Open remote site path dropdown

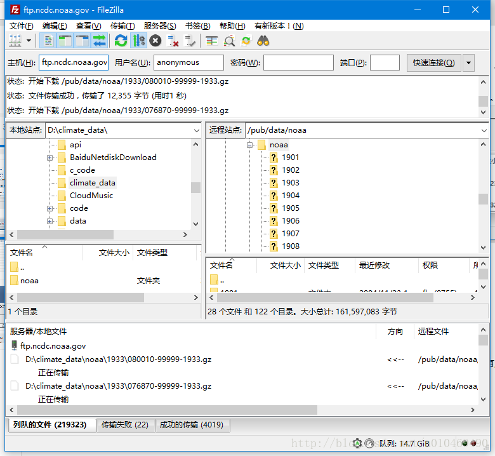pyautogui.click(x=484, y=130)
